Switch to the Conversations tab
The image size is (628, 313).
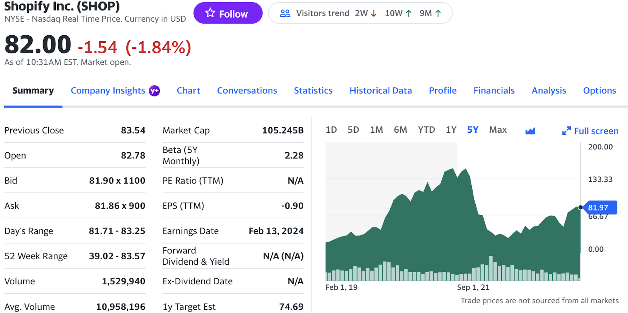tap(247, 91)
